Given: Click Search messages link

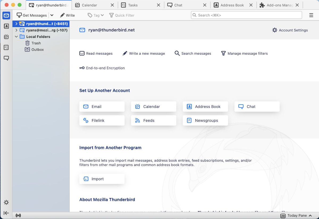Looking at the screenshot, I should (x=193, y=53).
